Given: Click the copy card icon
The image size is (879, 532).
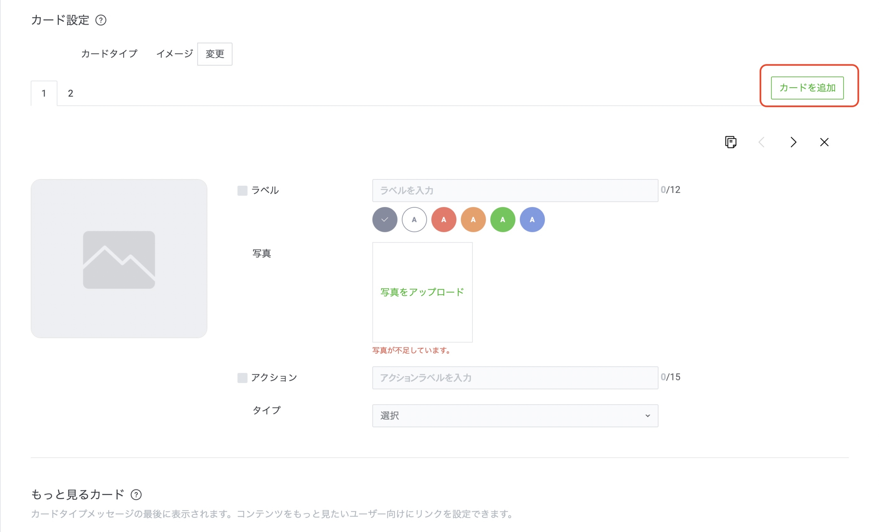Looking at the screenshot, I should tap(730, 142).
